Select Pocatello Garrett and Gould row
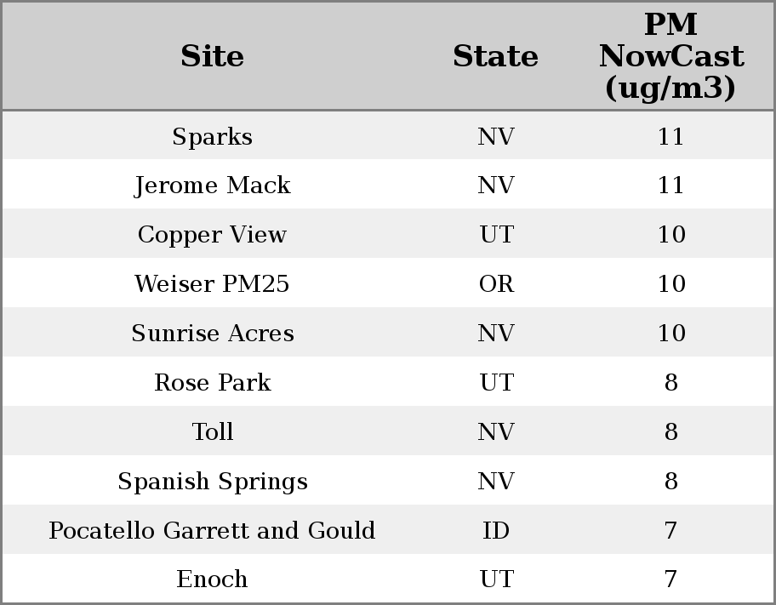This screenshot has width=776, height=605. [x=212, y=531]
